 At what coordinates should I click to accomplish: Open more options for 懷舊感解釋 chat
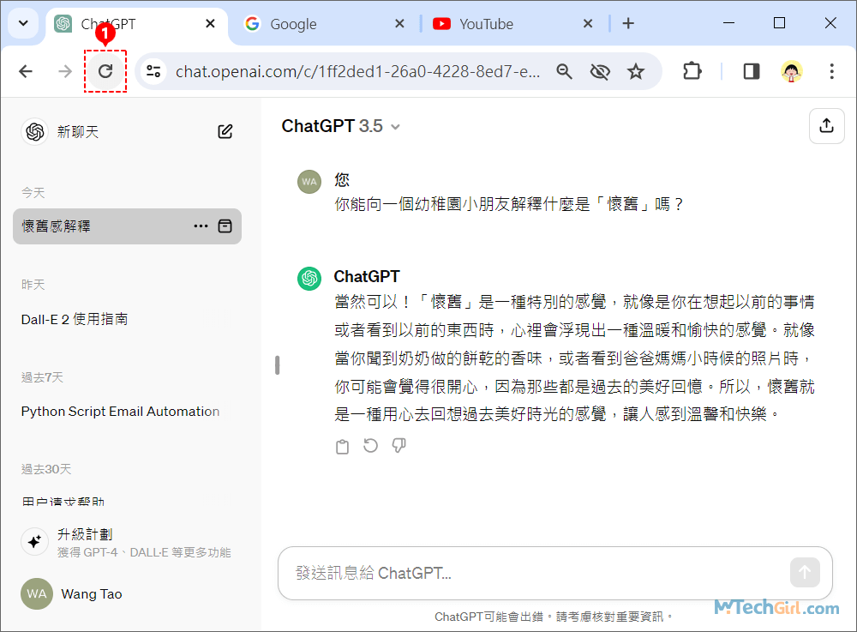201,226
